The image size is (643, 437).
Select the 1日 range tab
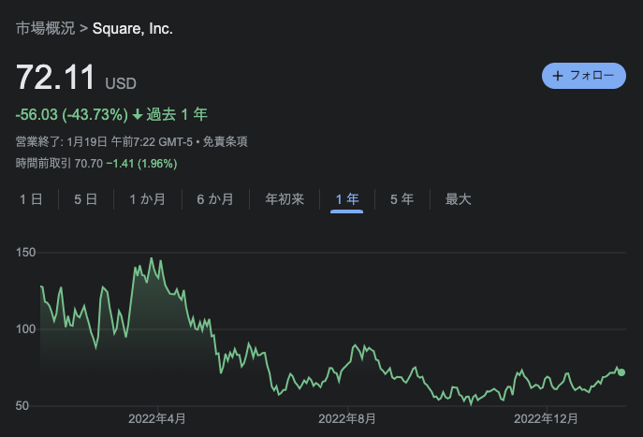tap(31, 199)
